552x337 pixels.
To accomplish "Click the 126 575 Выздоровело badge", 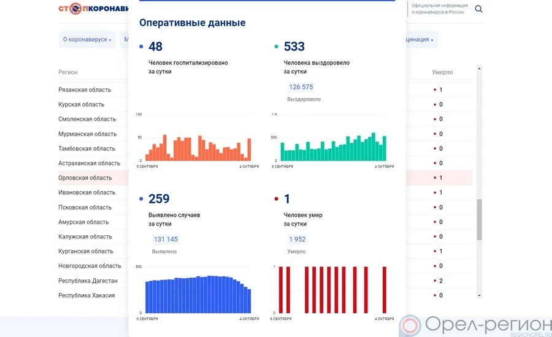I will (x=301, y=87).
